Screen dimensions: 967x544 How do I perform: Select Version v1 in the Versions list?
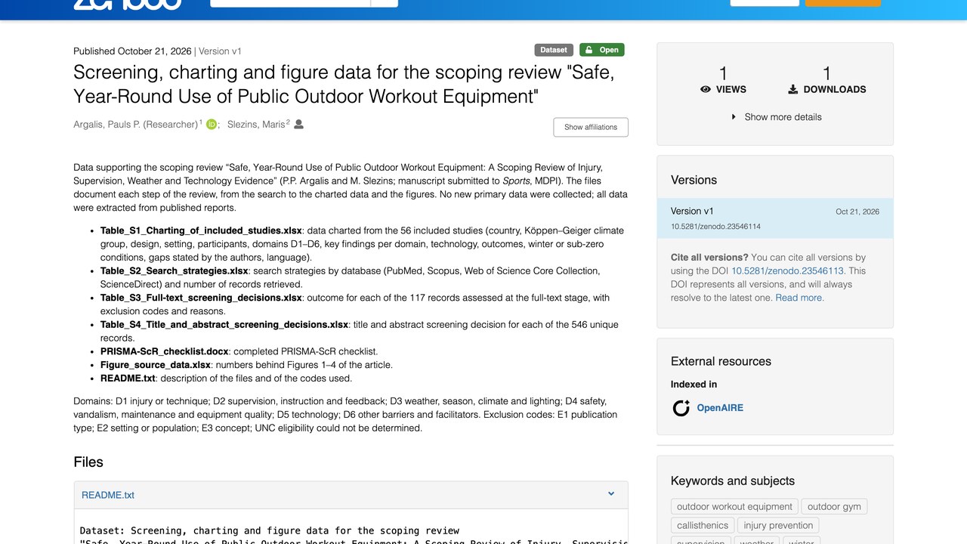coord(775,218)
